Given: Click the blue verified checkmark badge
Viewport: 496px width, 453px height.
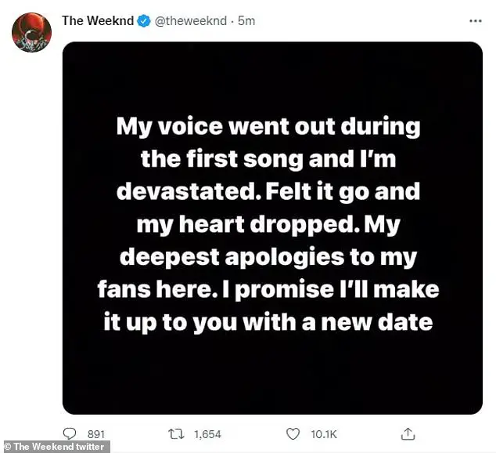Looking at the screenshot, I should (144, 21).
